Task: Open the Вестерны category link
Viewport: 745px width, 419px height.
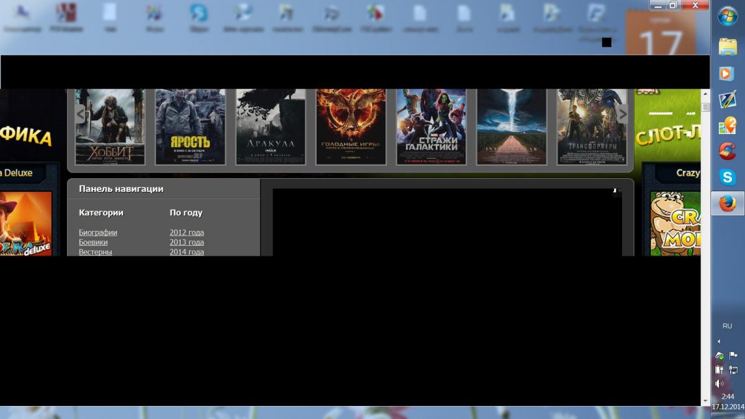Action: pyautogui.click(x=96, y=252)
